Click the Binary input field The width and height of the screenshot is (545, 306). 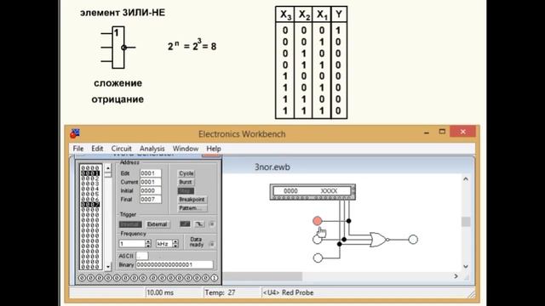click(174, 264)
